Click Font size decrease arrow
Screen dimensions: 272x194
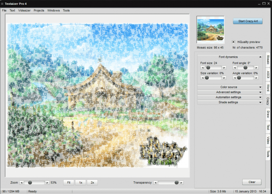point(203,68)
